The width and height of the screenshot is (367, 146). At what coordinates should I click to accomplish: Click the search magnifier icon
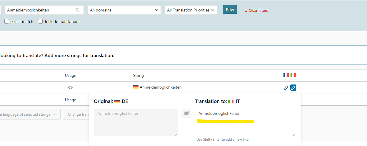coord(77,10)
